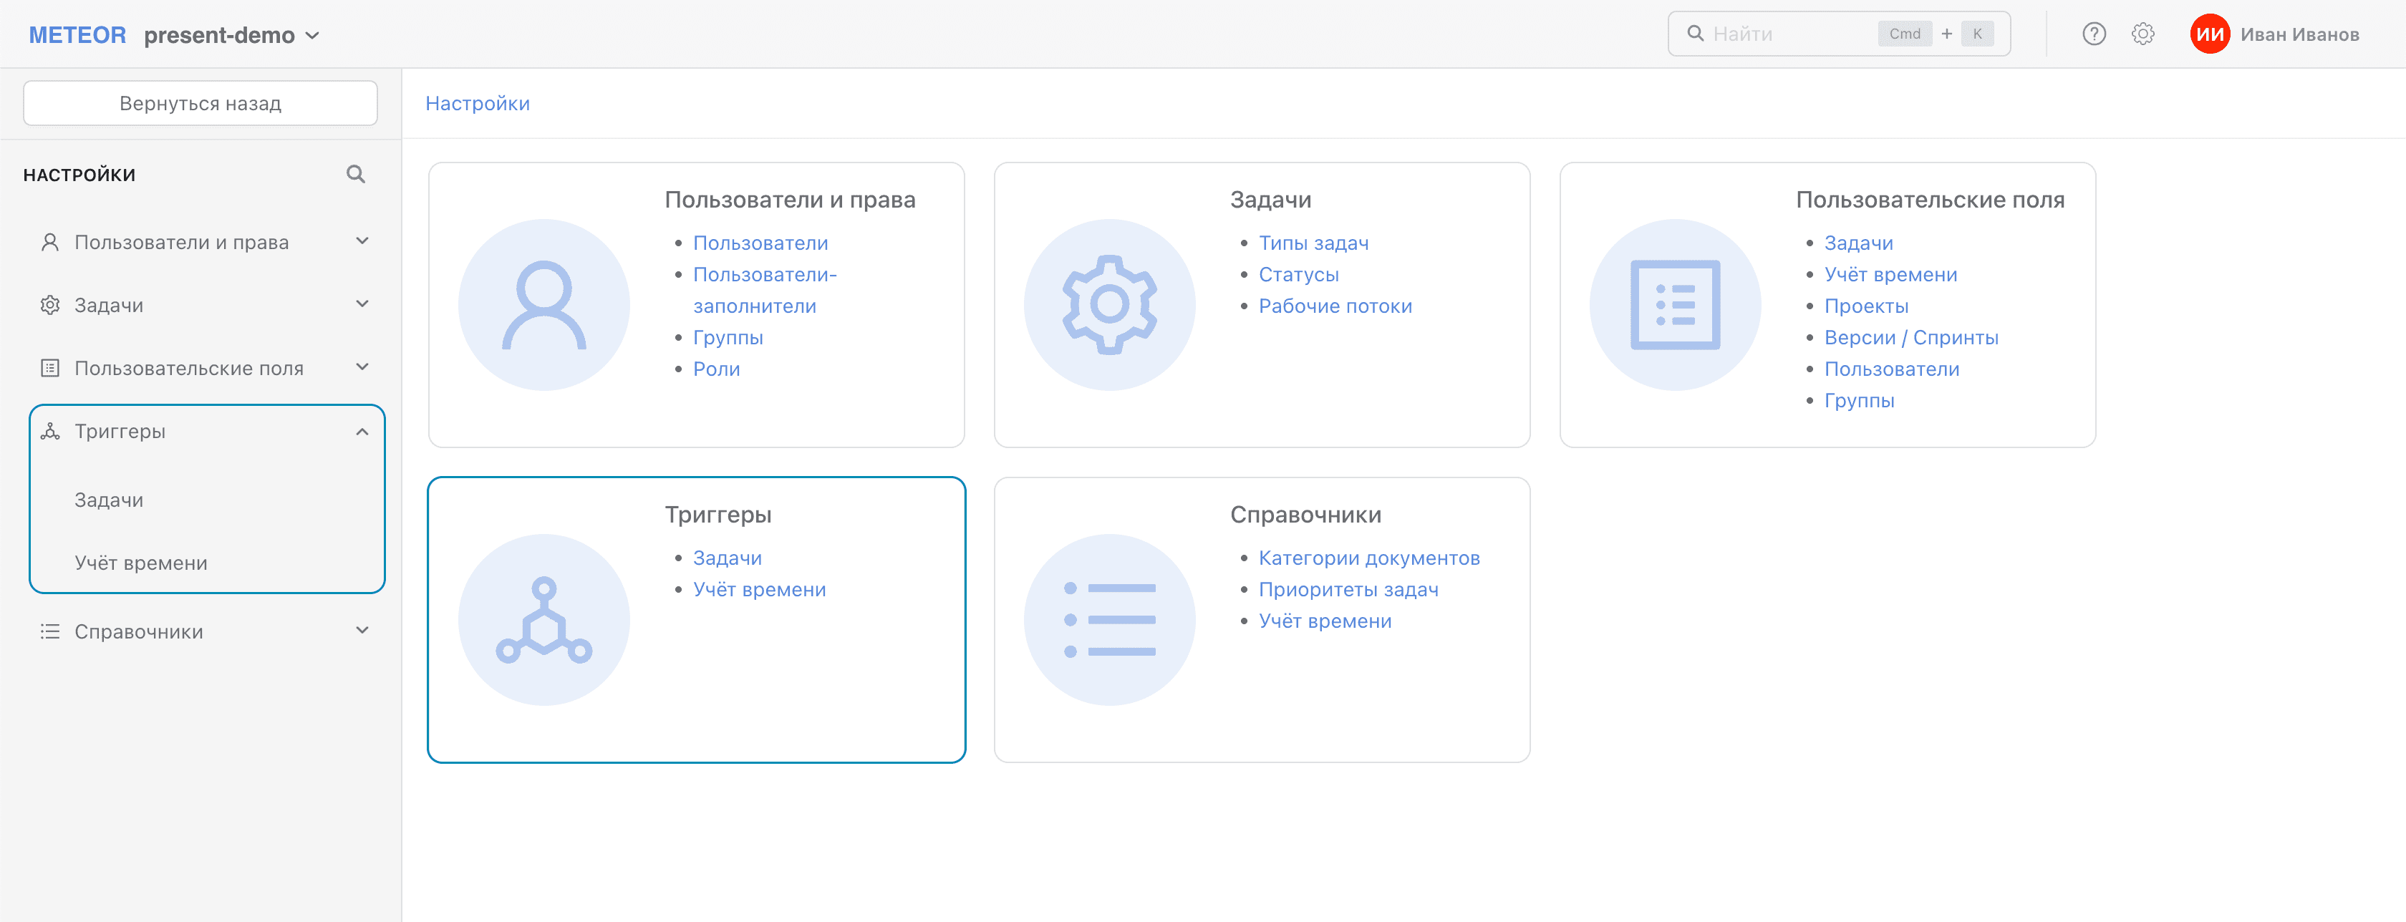Click the Настройки breadcrumb link

pyautogui.click(x=478, y=103)
